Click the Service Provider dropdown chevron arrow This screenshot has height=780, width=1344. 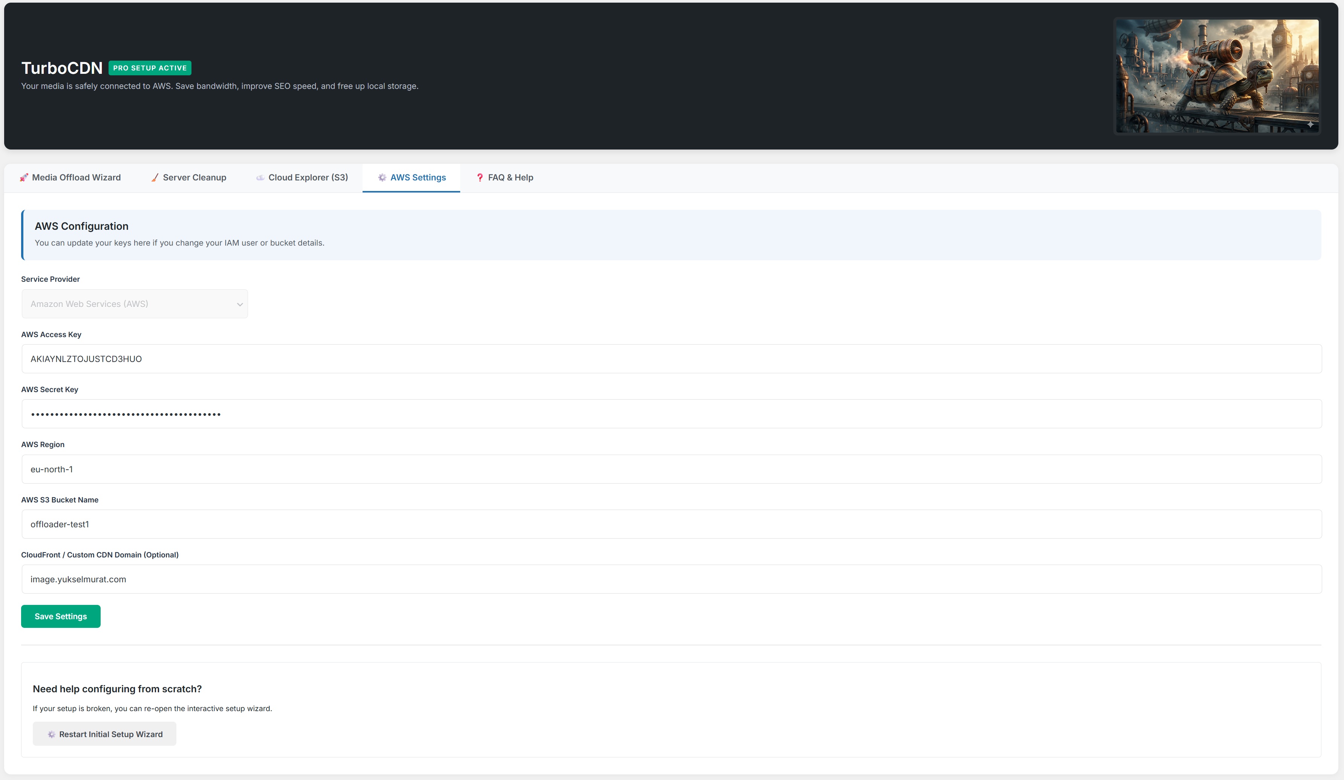[240, 304]
